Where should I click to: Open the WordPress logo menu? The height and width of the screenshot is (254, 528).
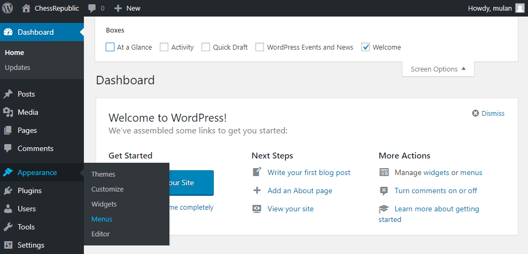[7, 8]
